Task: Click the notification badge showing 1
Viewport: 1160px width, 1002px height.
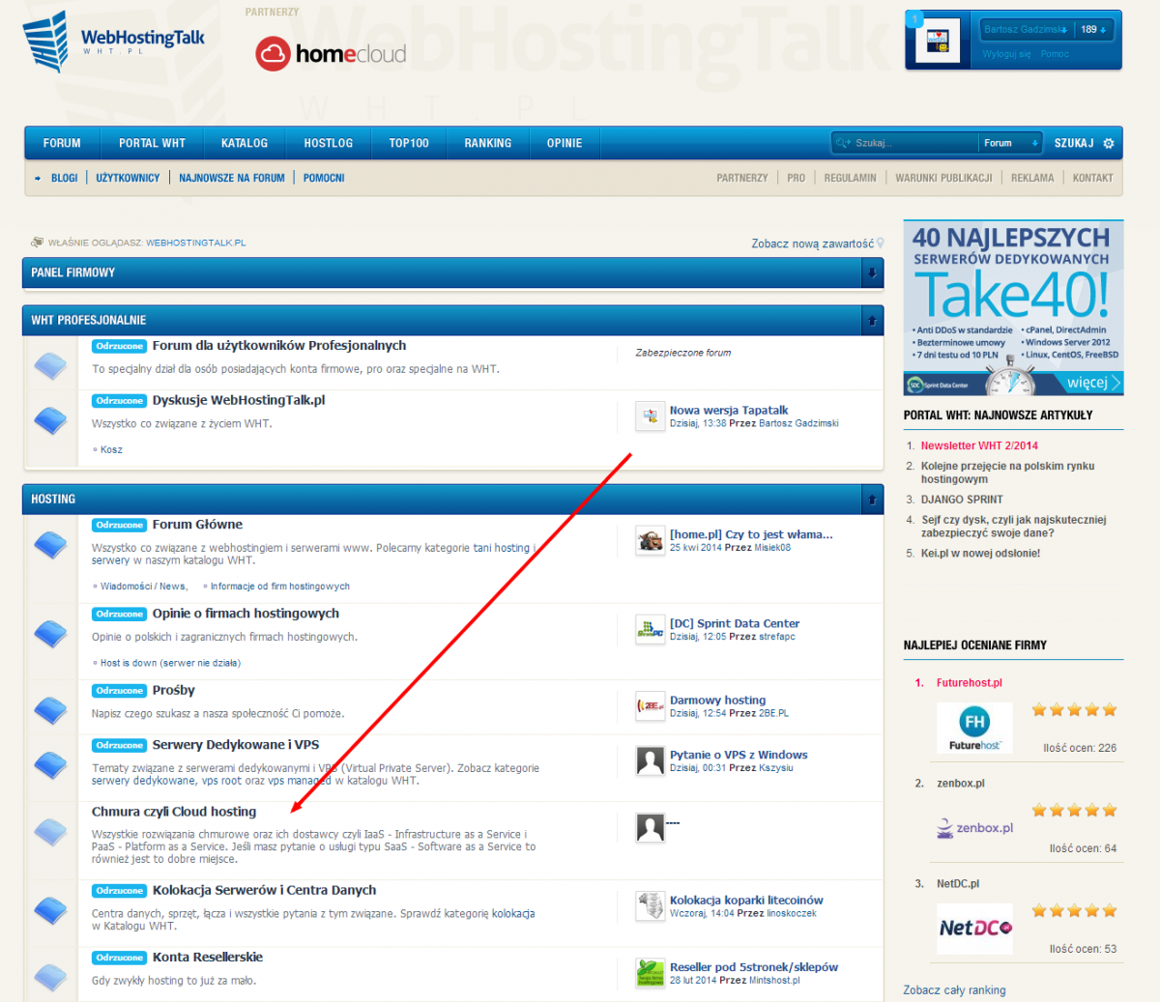Action: pos(913,19)
